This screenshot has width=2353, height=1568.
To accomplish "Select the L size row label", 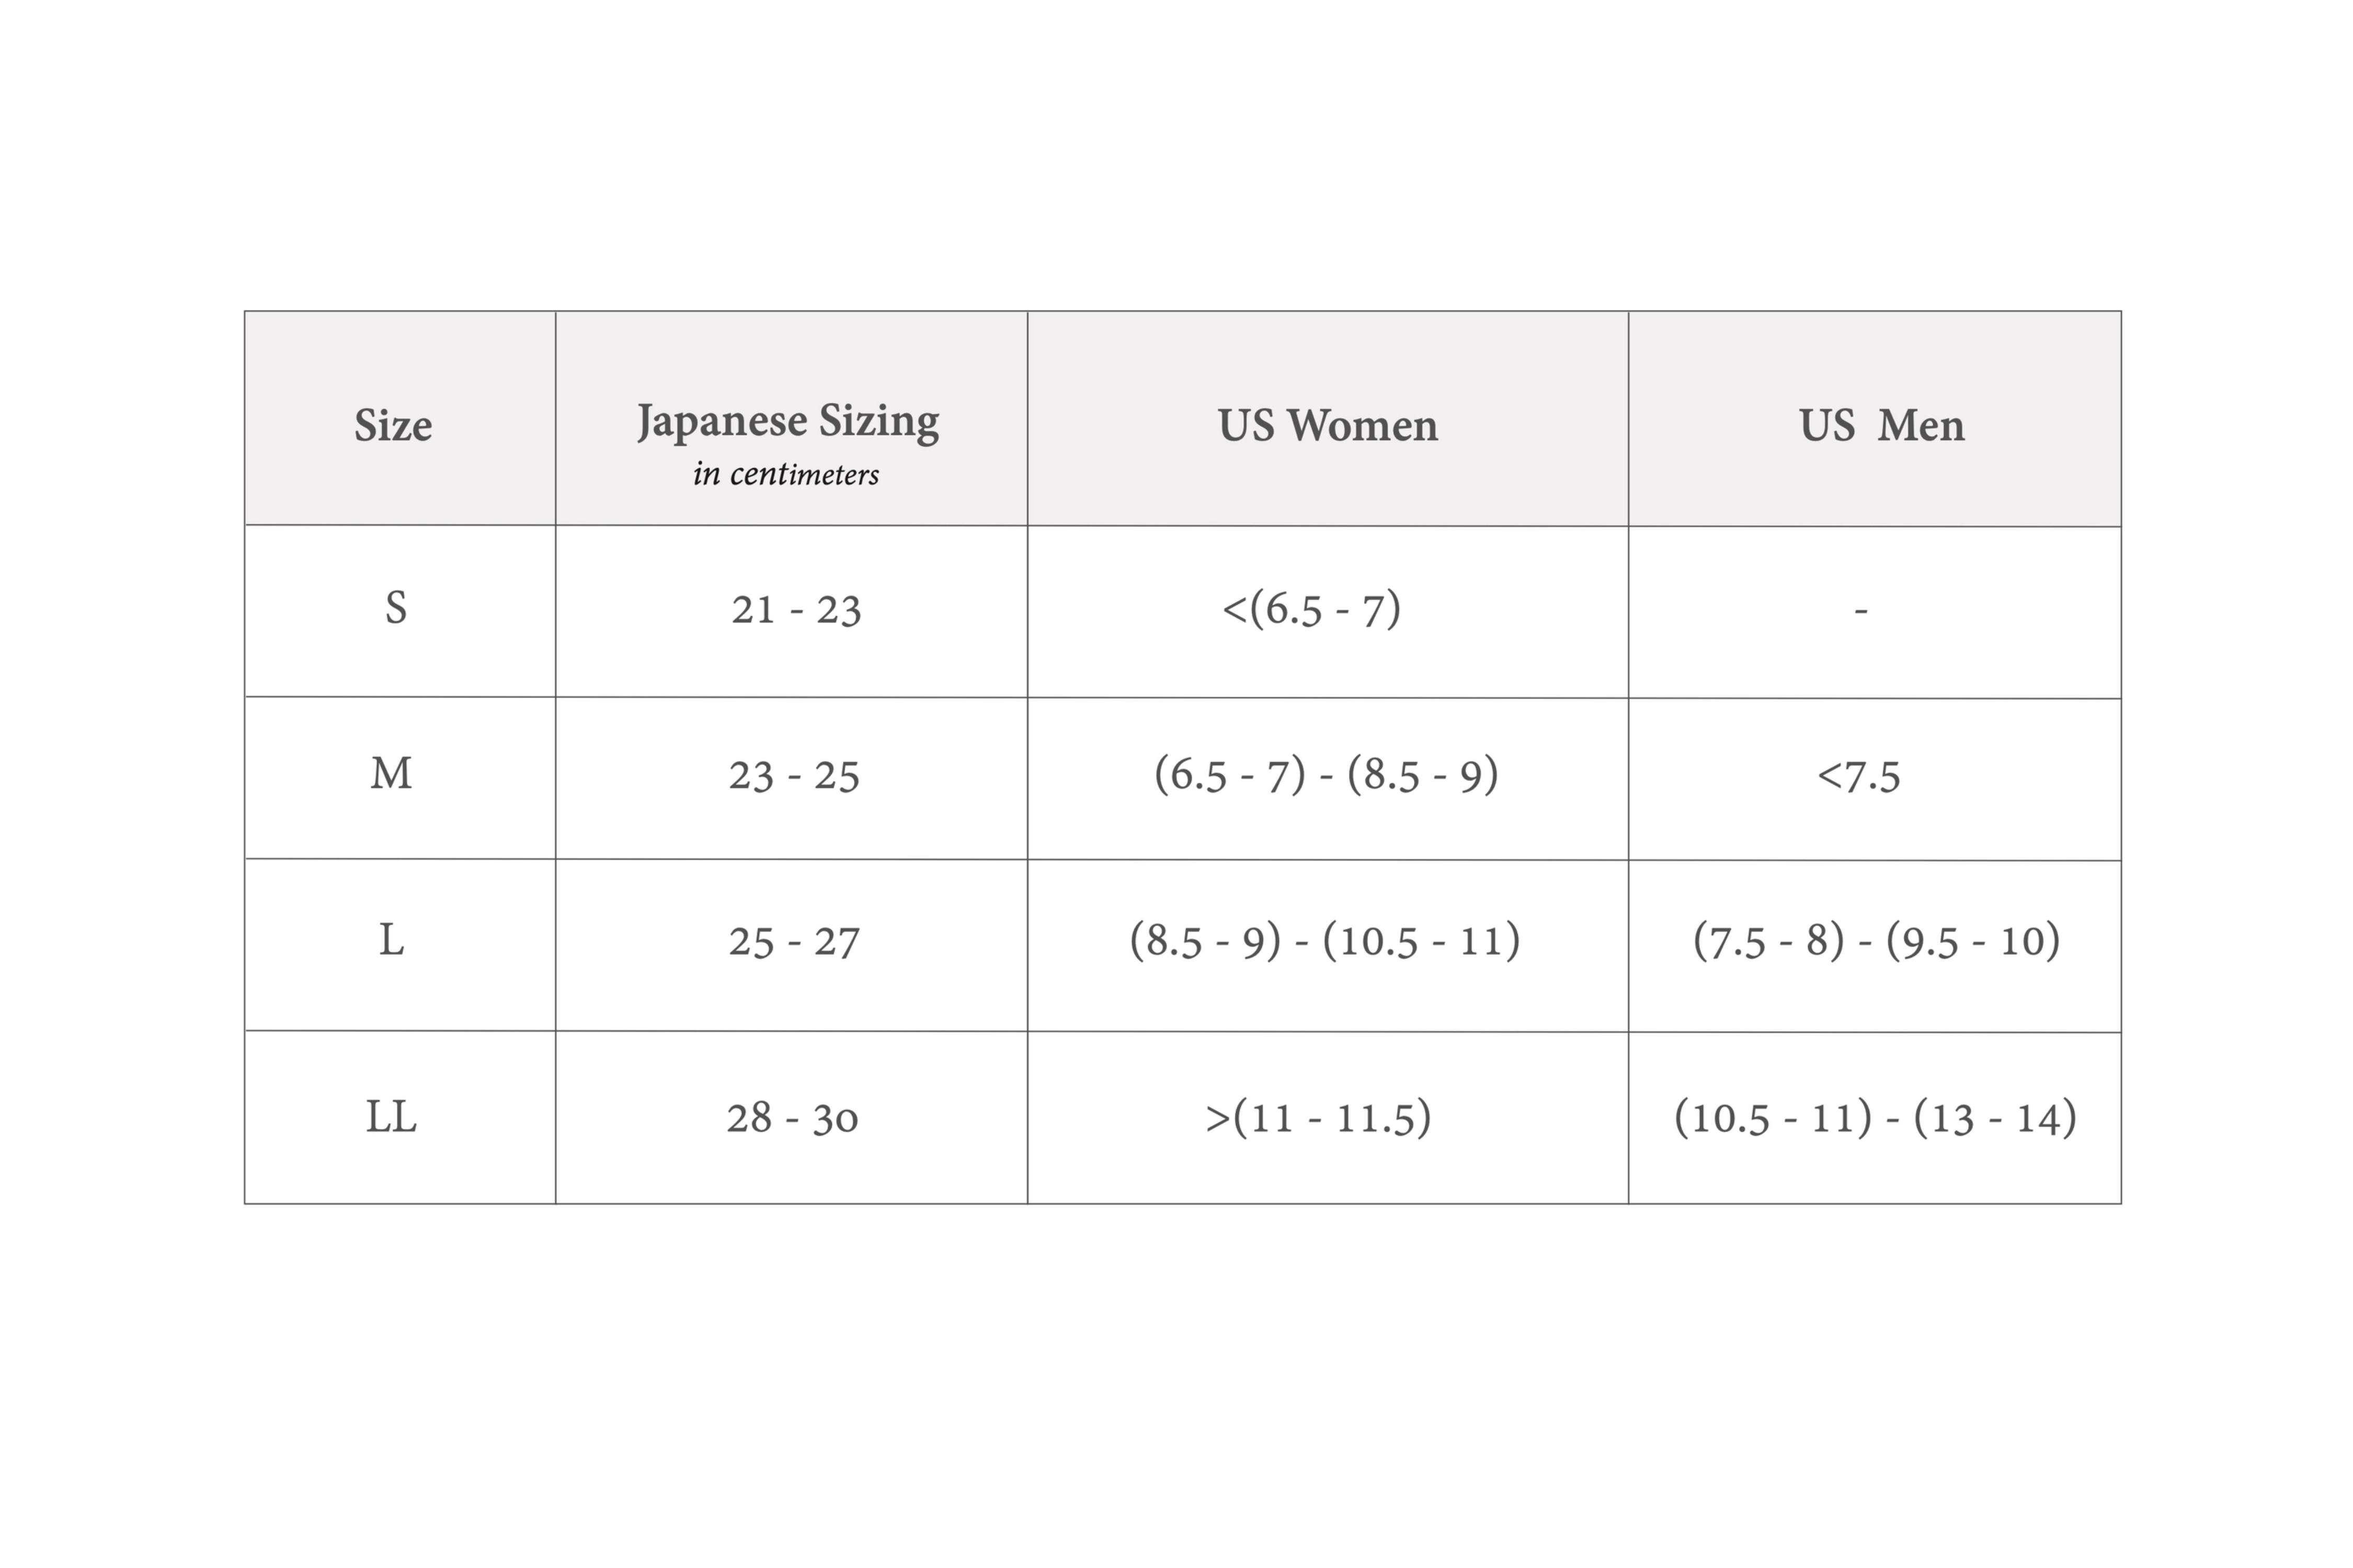I will [x=391, y=940].
